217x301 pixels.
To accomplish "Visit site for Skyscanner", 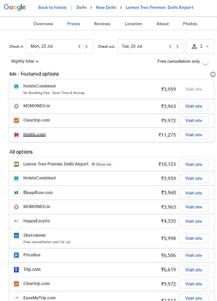I will [x=193, y=238].
